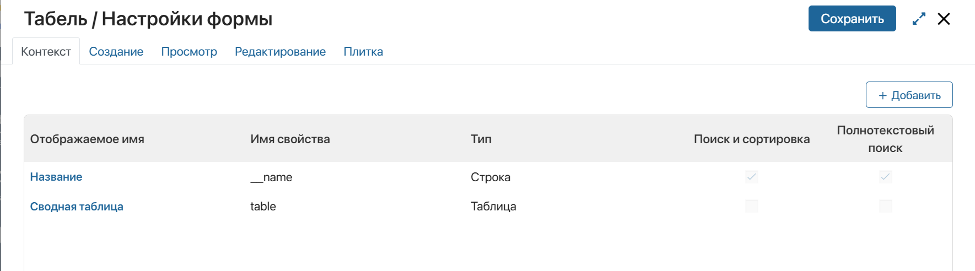Go to the Просмотр tab
The height and width of the screenshot is (271, 975).
pos(188,51)
